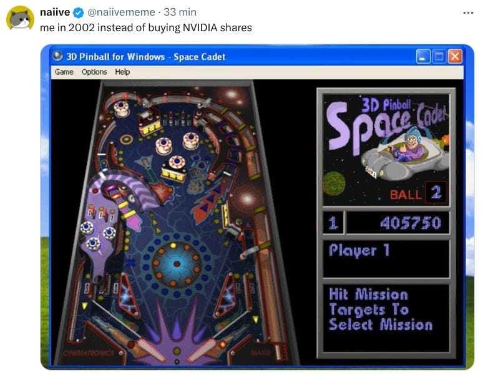Screen dimensions: 483x375
Task: Click the blue verified badge
Action: 79,12
